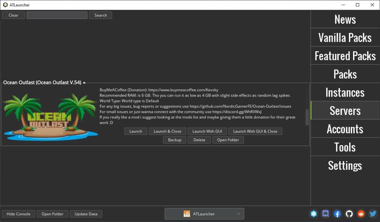Image resolution: width=380 pixels, height=222 pixels.
Task: Open the GitHub icon link
Action: [349, 214]
